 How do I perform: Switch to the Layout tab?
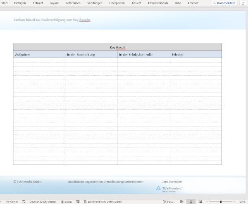(x=54, y=3)
